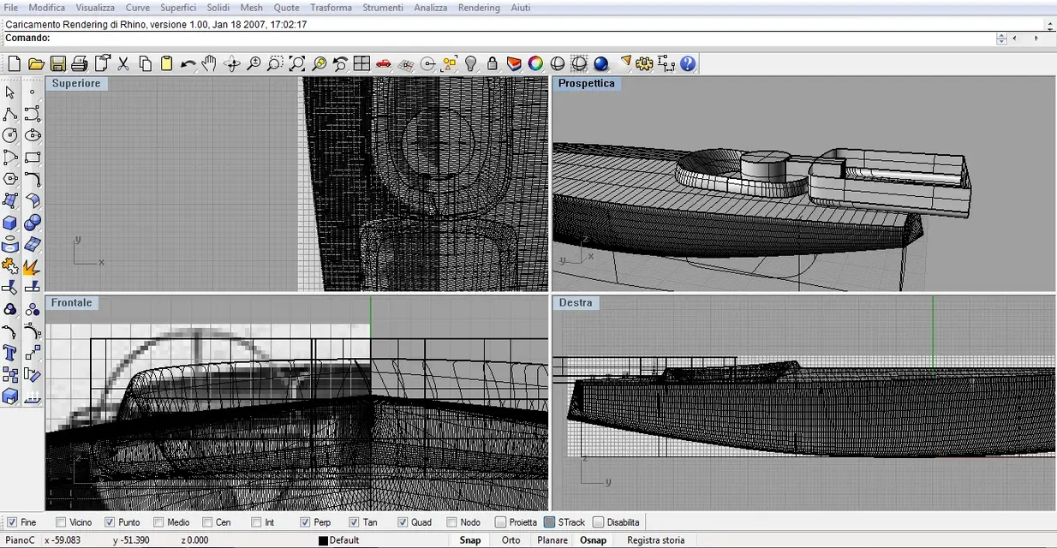Select the Pan view hand tool
The width and height of the screenshot is (1057, 548).
[x=210, y=63]
